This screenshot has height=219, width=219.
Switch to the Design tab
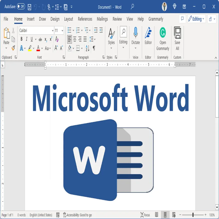[55, 19]
